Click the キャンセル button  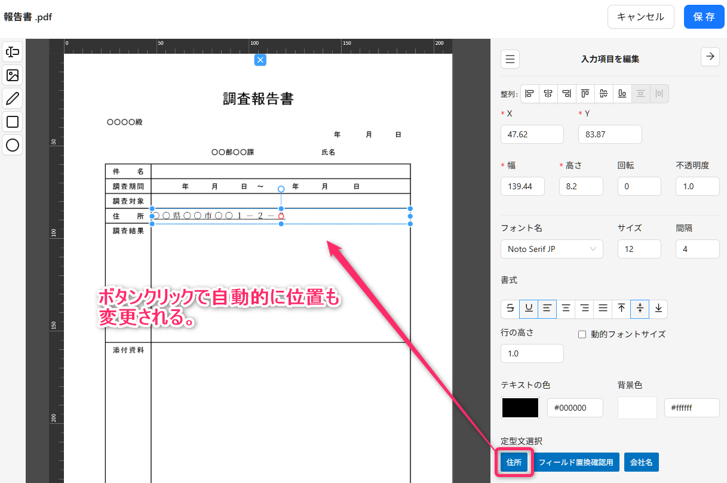tap(640, 17)
